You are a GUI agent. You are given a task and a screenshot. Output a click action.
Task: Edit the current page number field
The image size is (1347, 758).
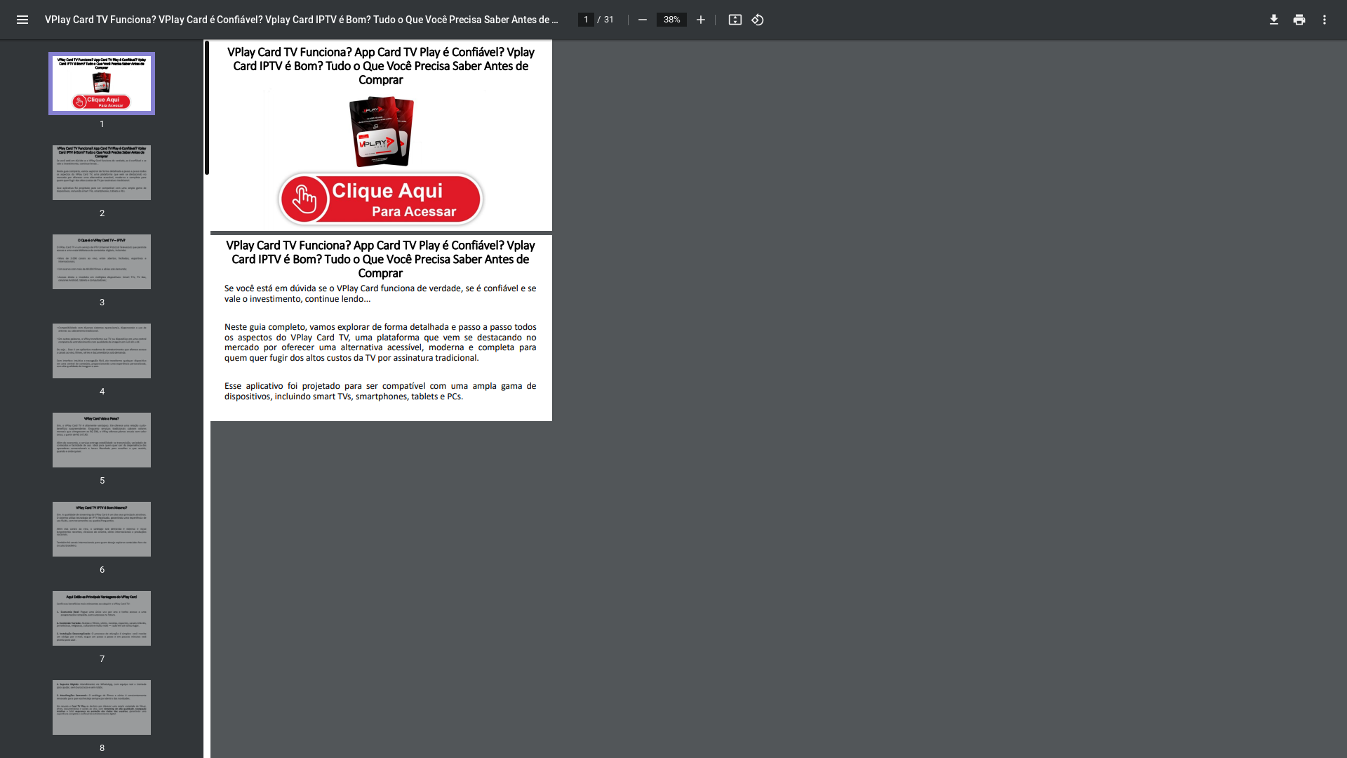tap(586, 20)
